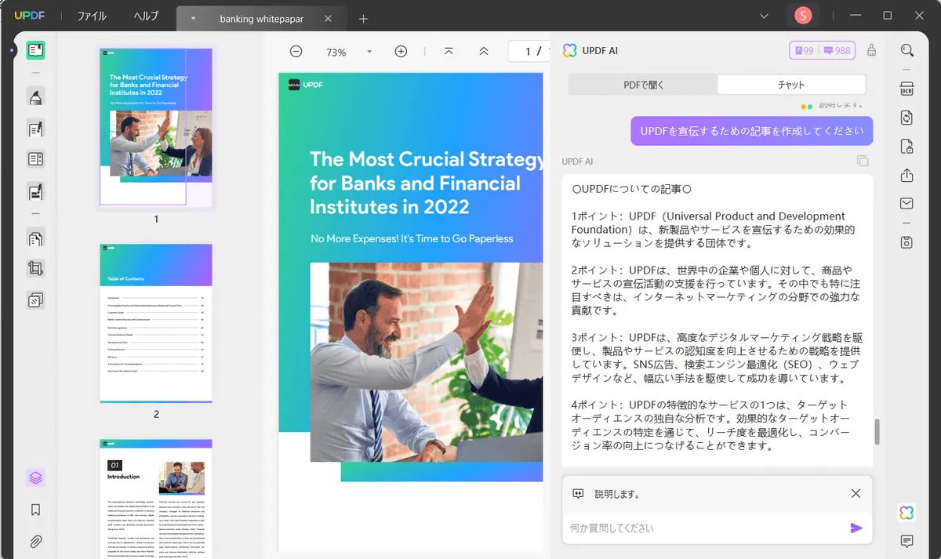Select page 1 thumbnail

pyautogui.click(x=156, y=129)
